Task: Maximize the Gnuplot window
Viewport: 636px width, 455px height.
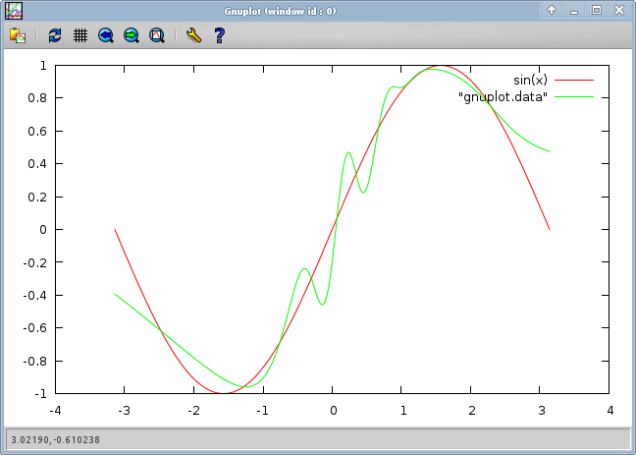Action: click(596, 10)
